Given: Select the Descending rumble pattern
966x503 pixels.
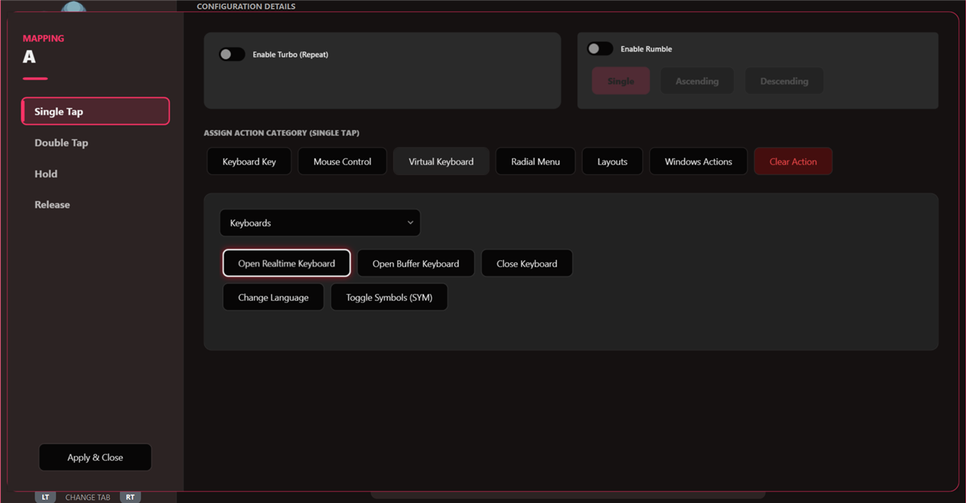Looking at the screenshot, I should point(784,81).
